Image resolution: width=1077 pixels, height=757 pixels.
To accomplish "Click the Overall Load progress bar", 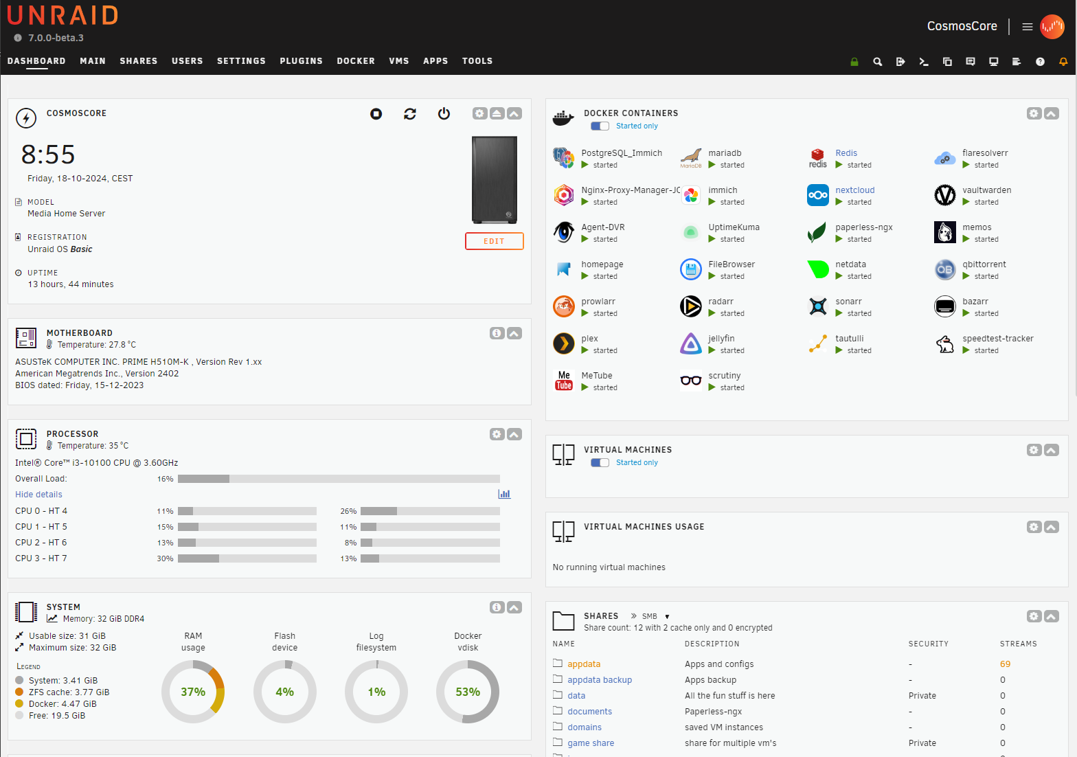I will [x=339, y=479].
